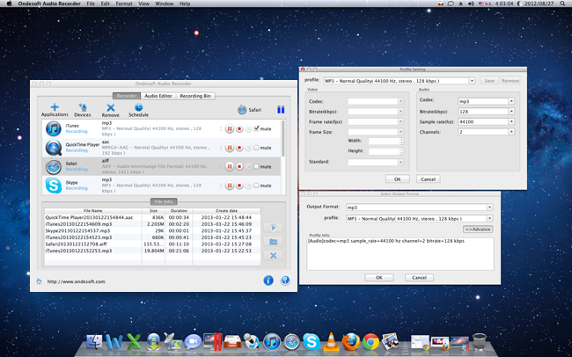Uncheck the iTunes mute checkbox
Image resolution: width=572 pixels, height=357 pixels.
pyautogui.click(x=256, y=128)
